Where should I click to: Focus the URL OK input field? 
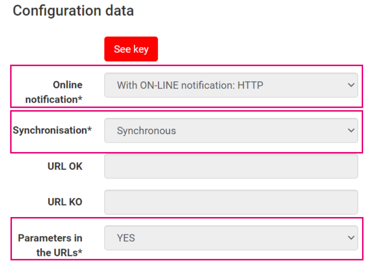231,166
